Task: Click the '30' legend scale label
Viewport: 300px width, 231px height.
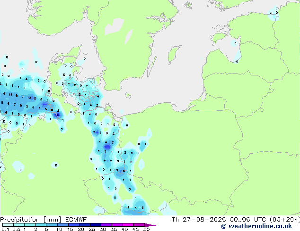Action: coord(103,229)
